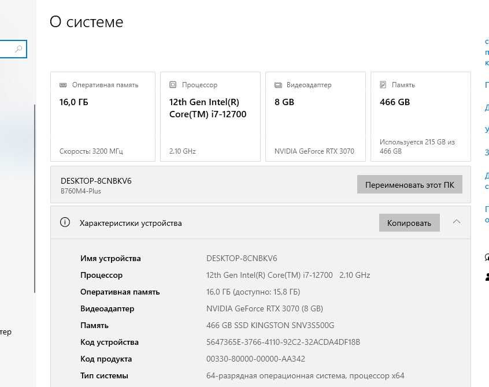
Task: Select the Память row label in specifications
Action: pos(94,326)
